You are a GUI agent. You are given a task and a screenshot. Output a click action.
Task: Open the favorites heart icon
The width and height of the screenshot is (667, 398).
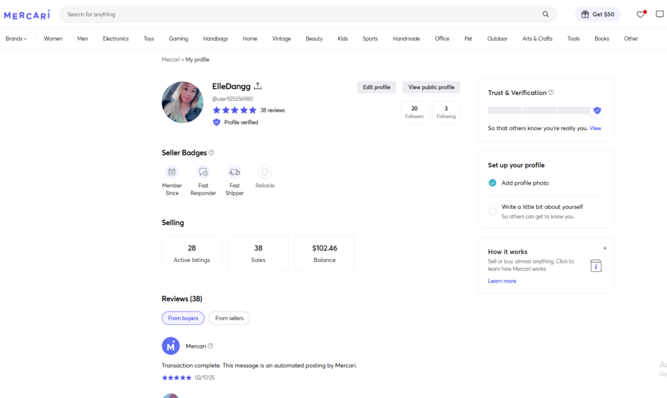[x=640, y=14]
